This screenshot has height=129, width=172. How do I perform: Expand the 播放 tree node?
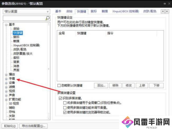point(6,75)
